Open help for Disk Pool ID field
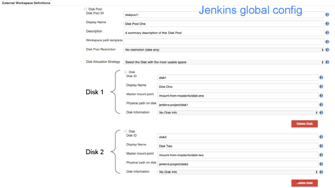 pos(327,15)
